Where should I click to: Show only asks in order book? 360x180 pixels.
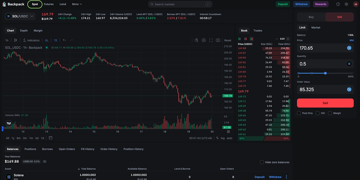(x=245, y=39)
